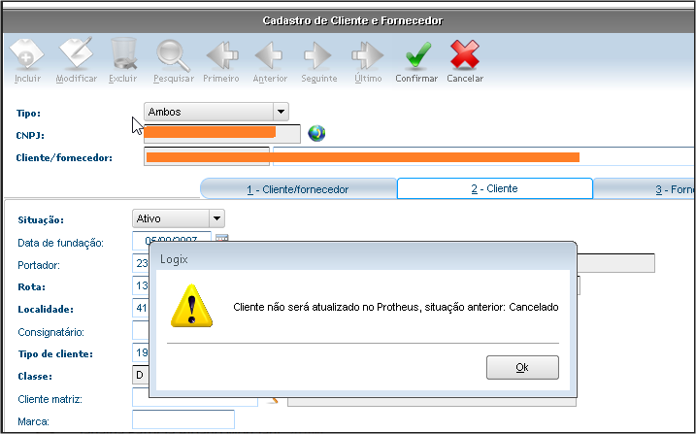Open the Situação dropdown showing Ativo
The height and width of the screenshot is (434, 696).
point(179,218)
